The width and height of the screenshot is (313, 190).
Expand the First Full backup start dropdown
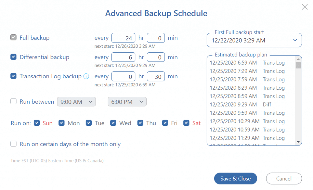[x=254, y=40]
